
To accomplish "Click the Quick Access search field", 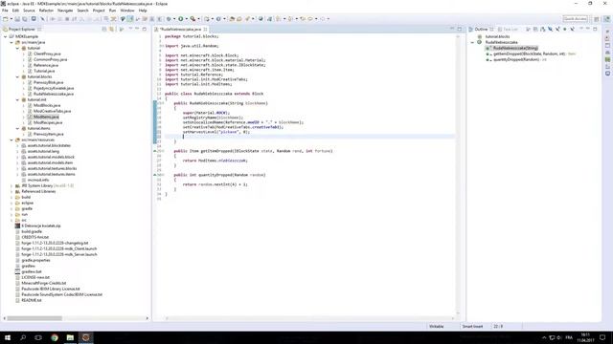I will pyautogui.click(x=575, y=19).
